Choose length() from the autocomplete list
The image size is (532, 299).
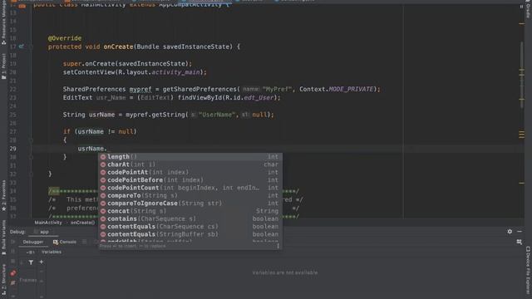[190, 157]
